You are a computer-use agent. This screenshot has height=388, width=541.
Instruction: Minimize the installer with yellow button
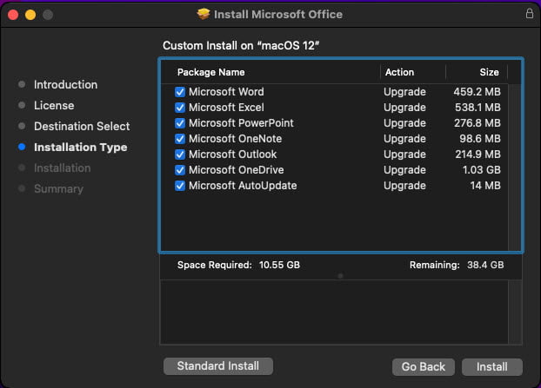pyautogui.click(x=30, y=15)
